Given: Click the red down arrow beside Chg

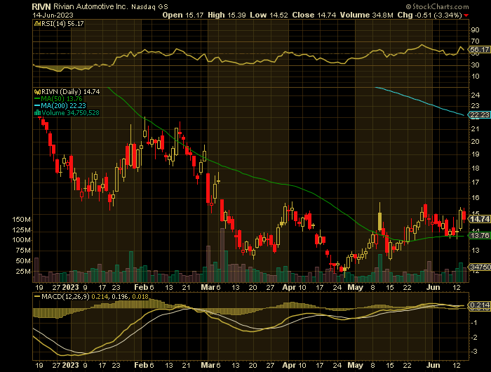Looking at the screenshot, I should click(x=466, y=15).
